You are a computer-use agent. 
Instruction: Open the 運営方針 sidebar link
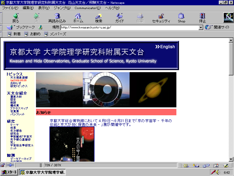[x=16, y=97]
